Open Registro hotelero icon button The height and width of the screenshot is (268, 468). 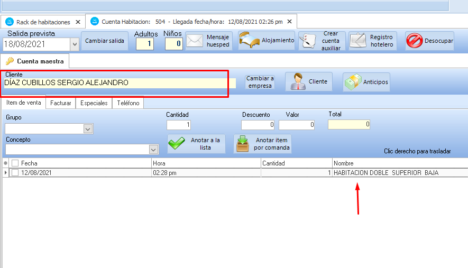(x=358, y=41)
